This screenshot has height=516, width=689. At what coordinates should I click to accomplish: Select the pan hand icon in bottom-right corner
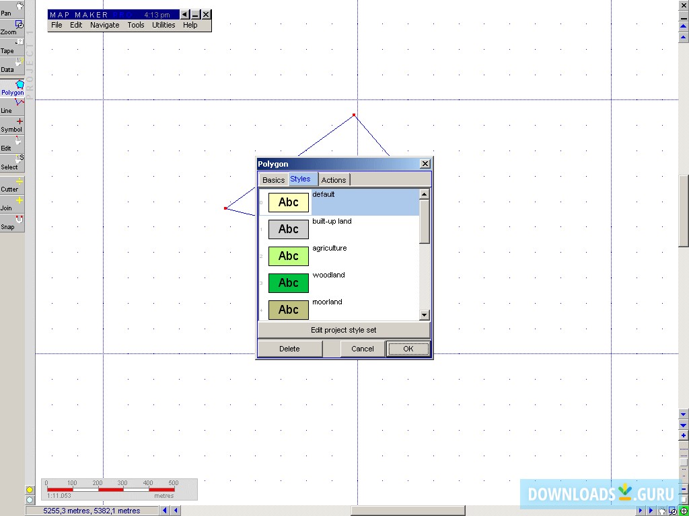pos(662,511)
